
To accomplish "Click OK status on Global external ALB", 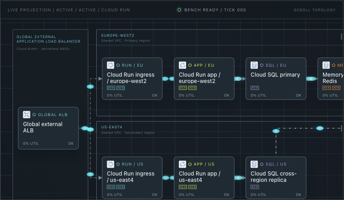I will (71, 143).
